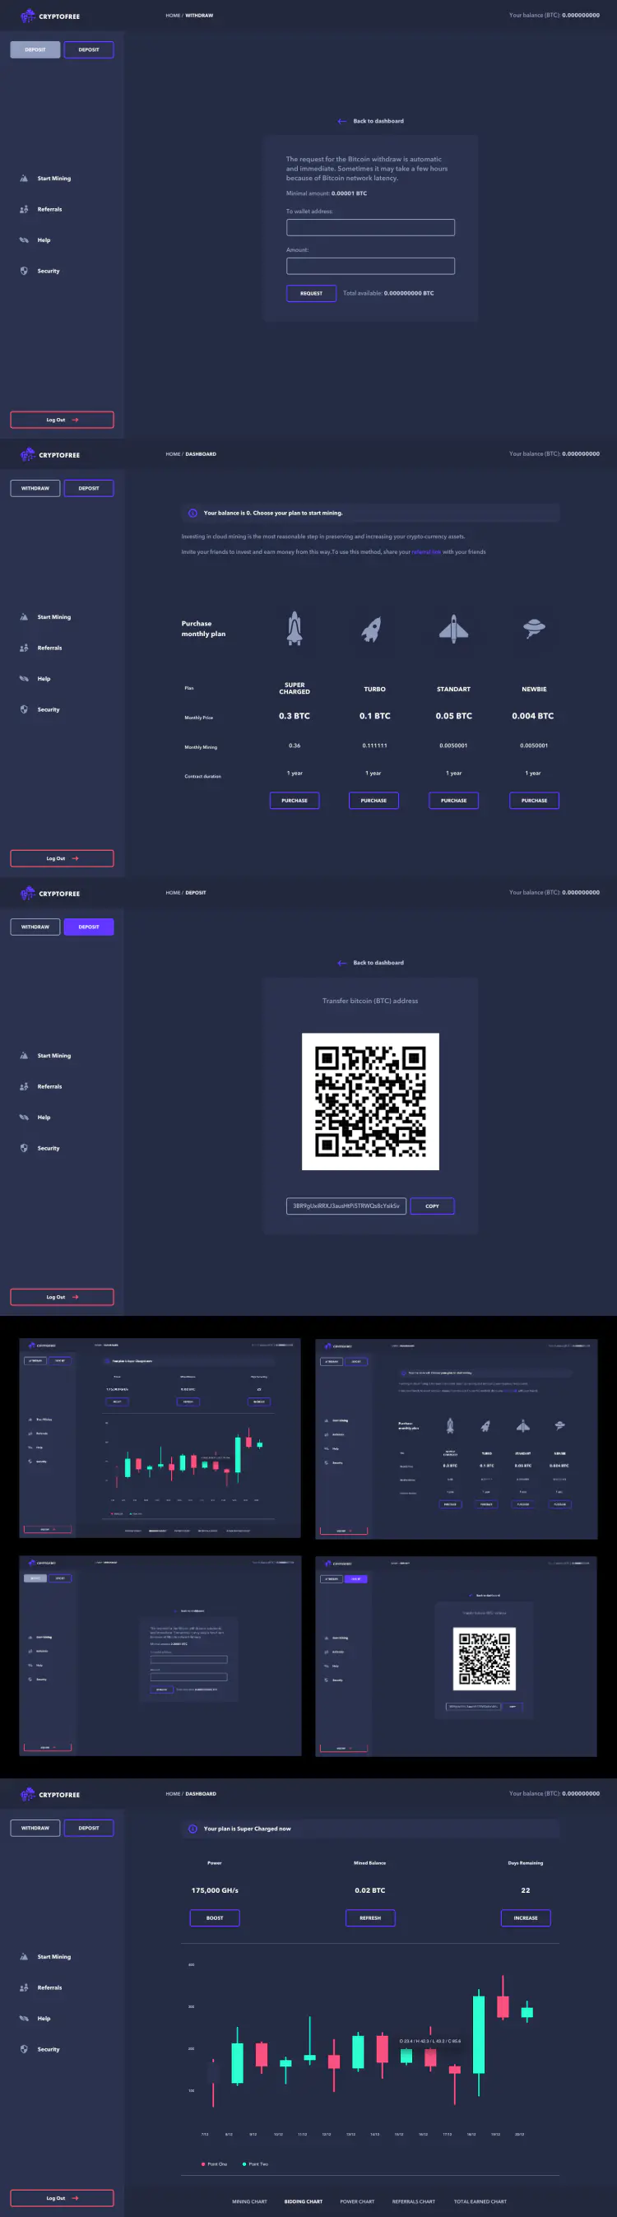Image resolution: width=617 pixels, height=2217 pixels.
Task: Click COPY next to bitcoin address
Action: [x=432, y=1206]
